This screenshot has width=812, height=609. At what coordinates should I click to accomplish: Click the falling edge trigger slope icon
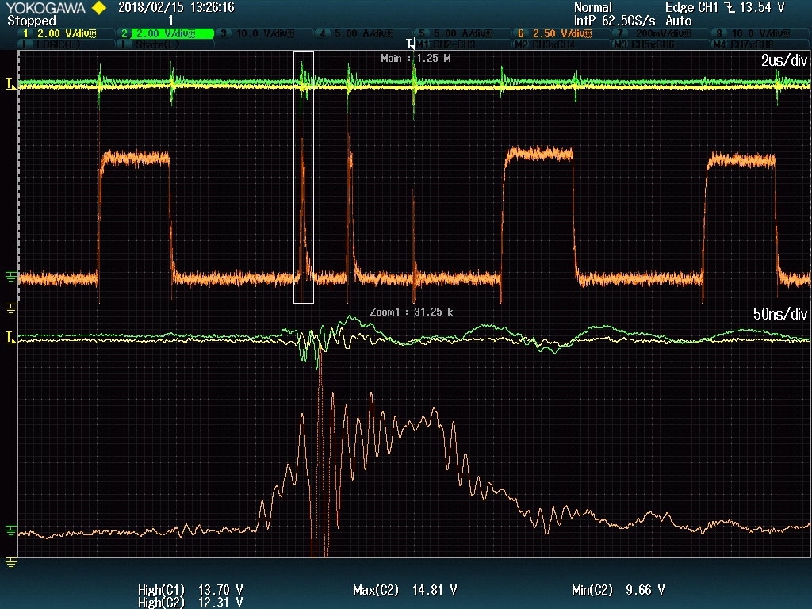click(x=730, y=7)
